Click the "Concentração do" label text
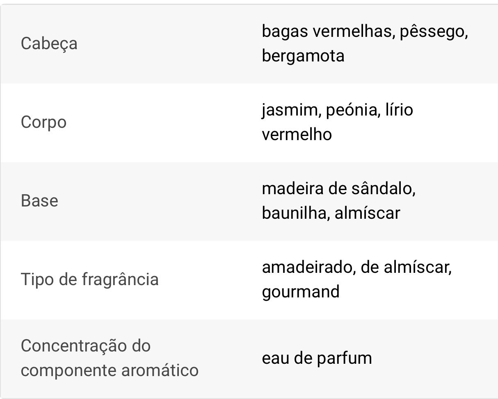Image resolution: width=498 pixels, height=399 pixels. pyautogui.click(x=86, y=346)
